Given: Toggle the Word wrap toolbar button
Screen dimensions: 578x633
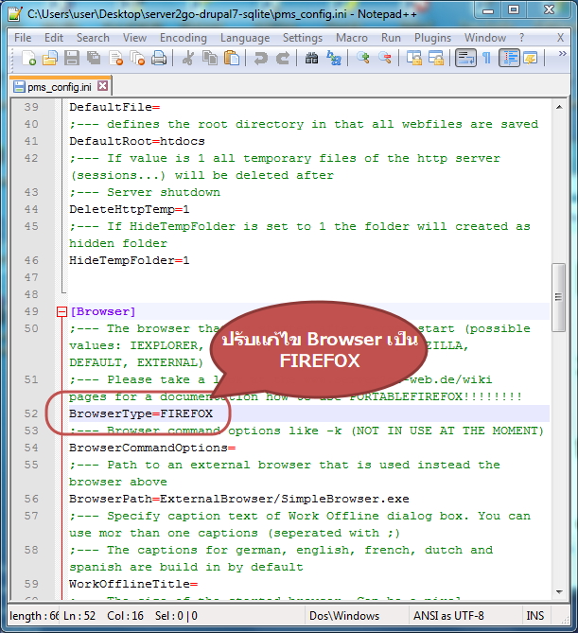Looking at the screenshot, I should tap(465, 58).
